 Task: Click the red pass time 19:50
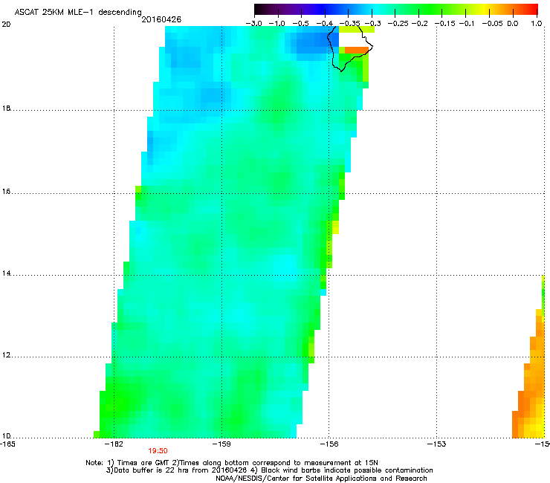158,451
